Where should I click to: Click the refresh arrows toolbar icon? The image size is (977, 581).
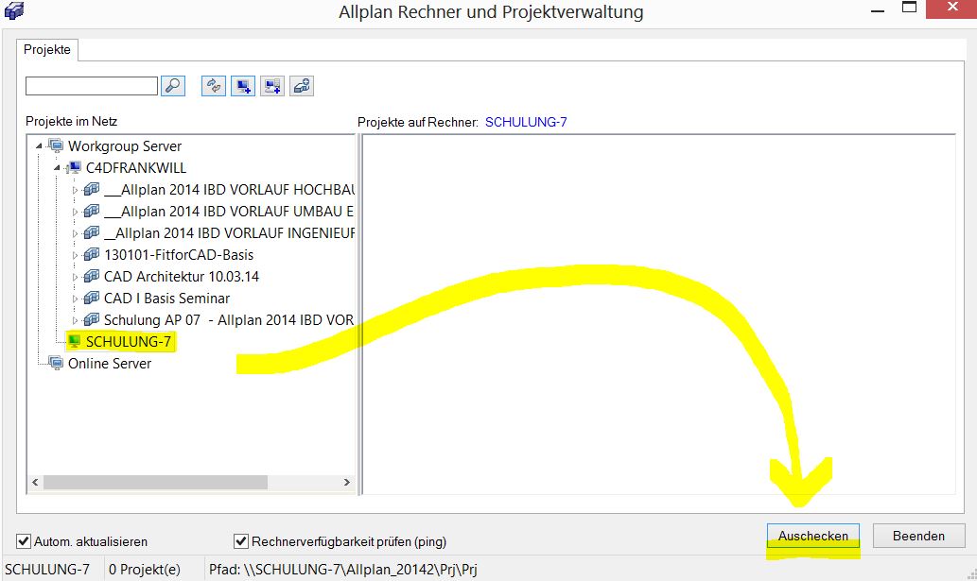215,86
